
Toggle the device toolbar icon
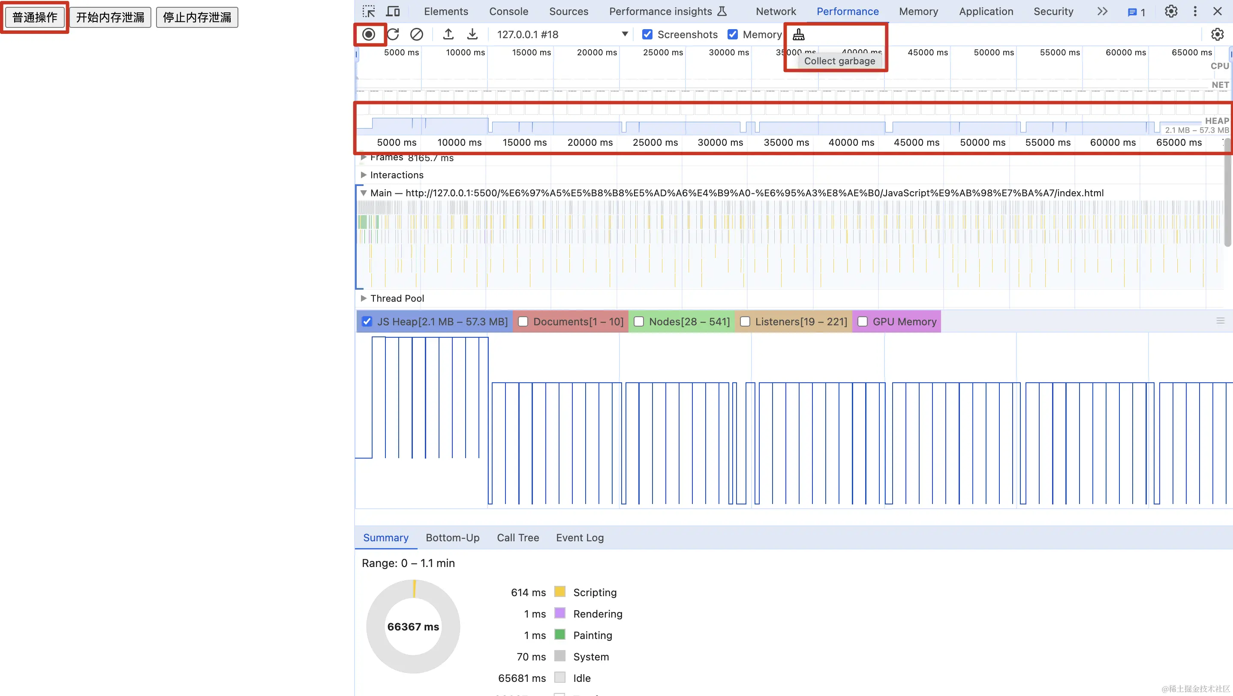coord(393,12)
